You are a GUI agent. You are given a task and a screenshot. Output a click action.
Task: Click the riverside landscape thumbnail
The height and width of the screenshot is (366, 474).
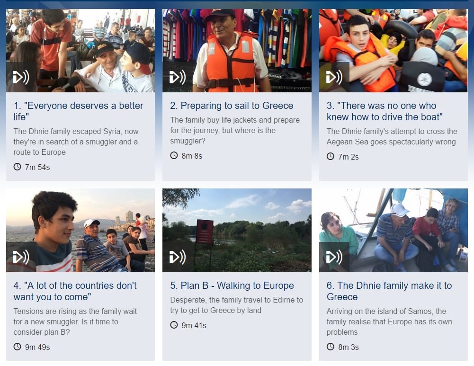coord(237,230)
